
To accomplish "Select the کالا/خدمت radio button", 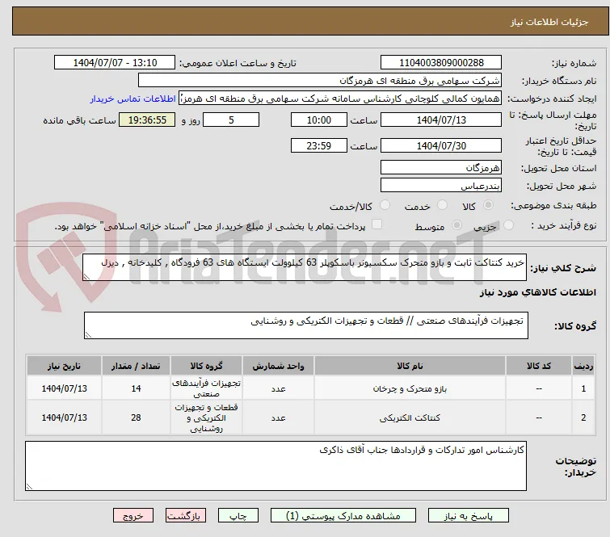I will tap(385, 204).
